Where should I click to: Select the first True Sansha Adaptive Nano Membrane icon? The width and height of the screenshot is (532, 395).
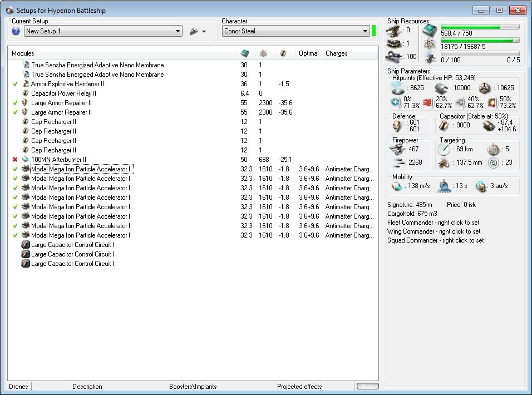[26, 65]
